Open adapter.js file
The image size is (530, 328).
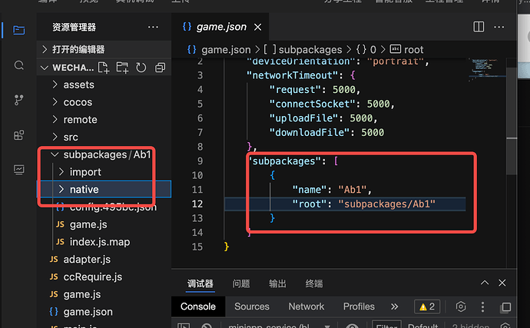(104, 260)
